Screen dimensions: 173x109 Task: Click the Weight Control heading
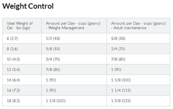[28, 6]
